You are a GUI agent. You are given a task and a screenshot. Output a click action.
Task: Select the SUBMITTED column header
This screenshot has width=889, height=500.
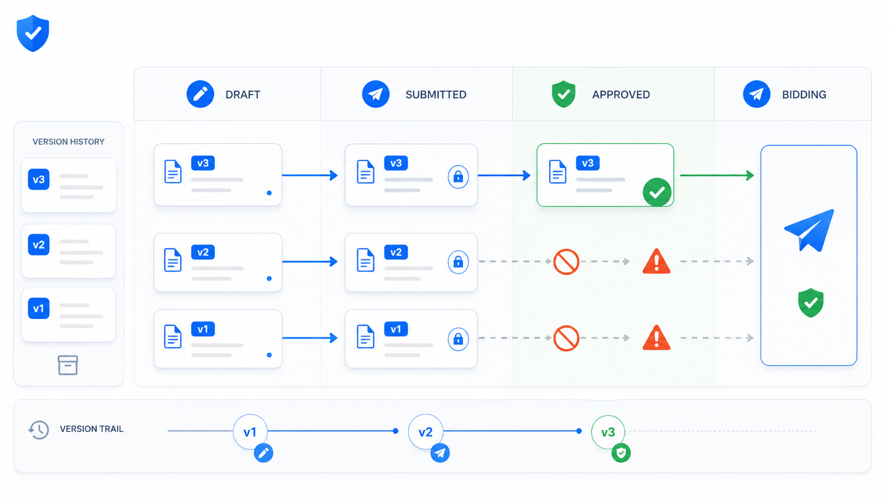417,94
